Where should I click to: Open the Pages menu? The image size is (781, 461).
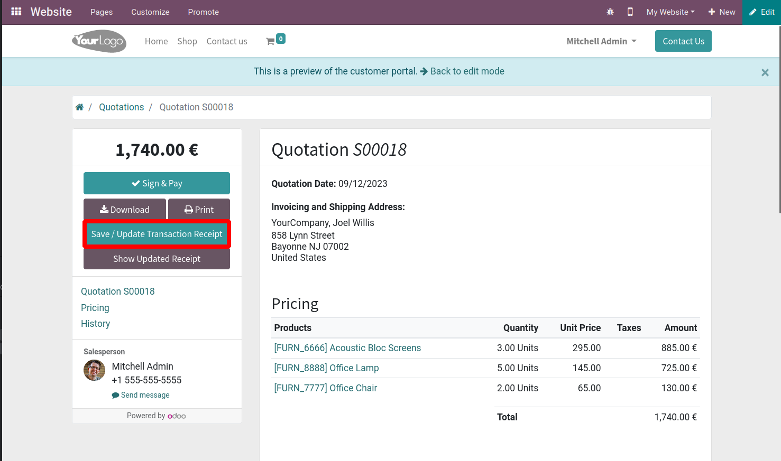click(102, 12)
